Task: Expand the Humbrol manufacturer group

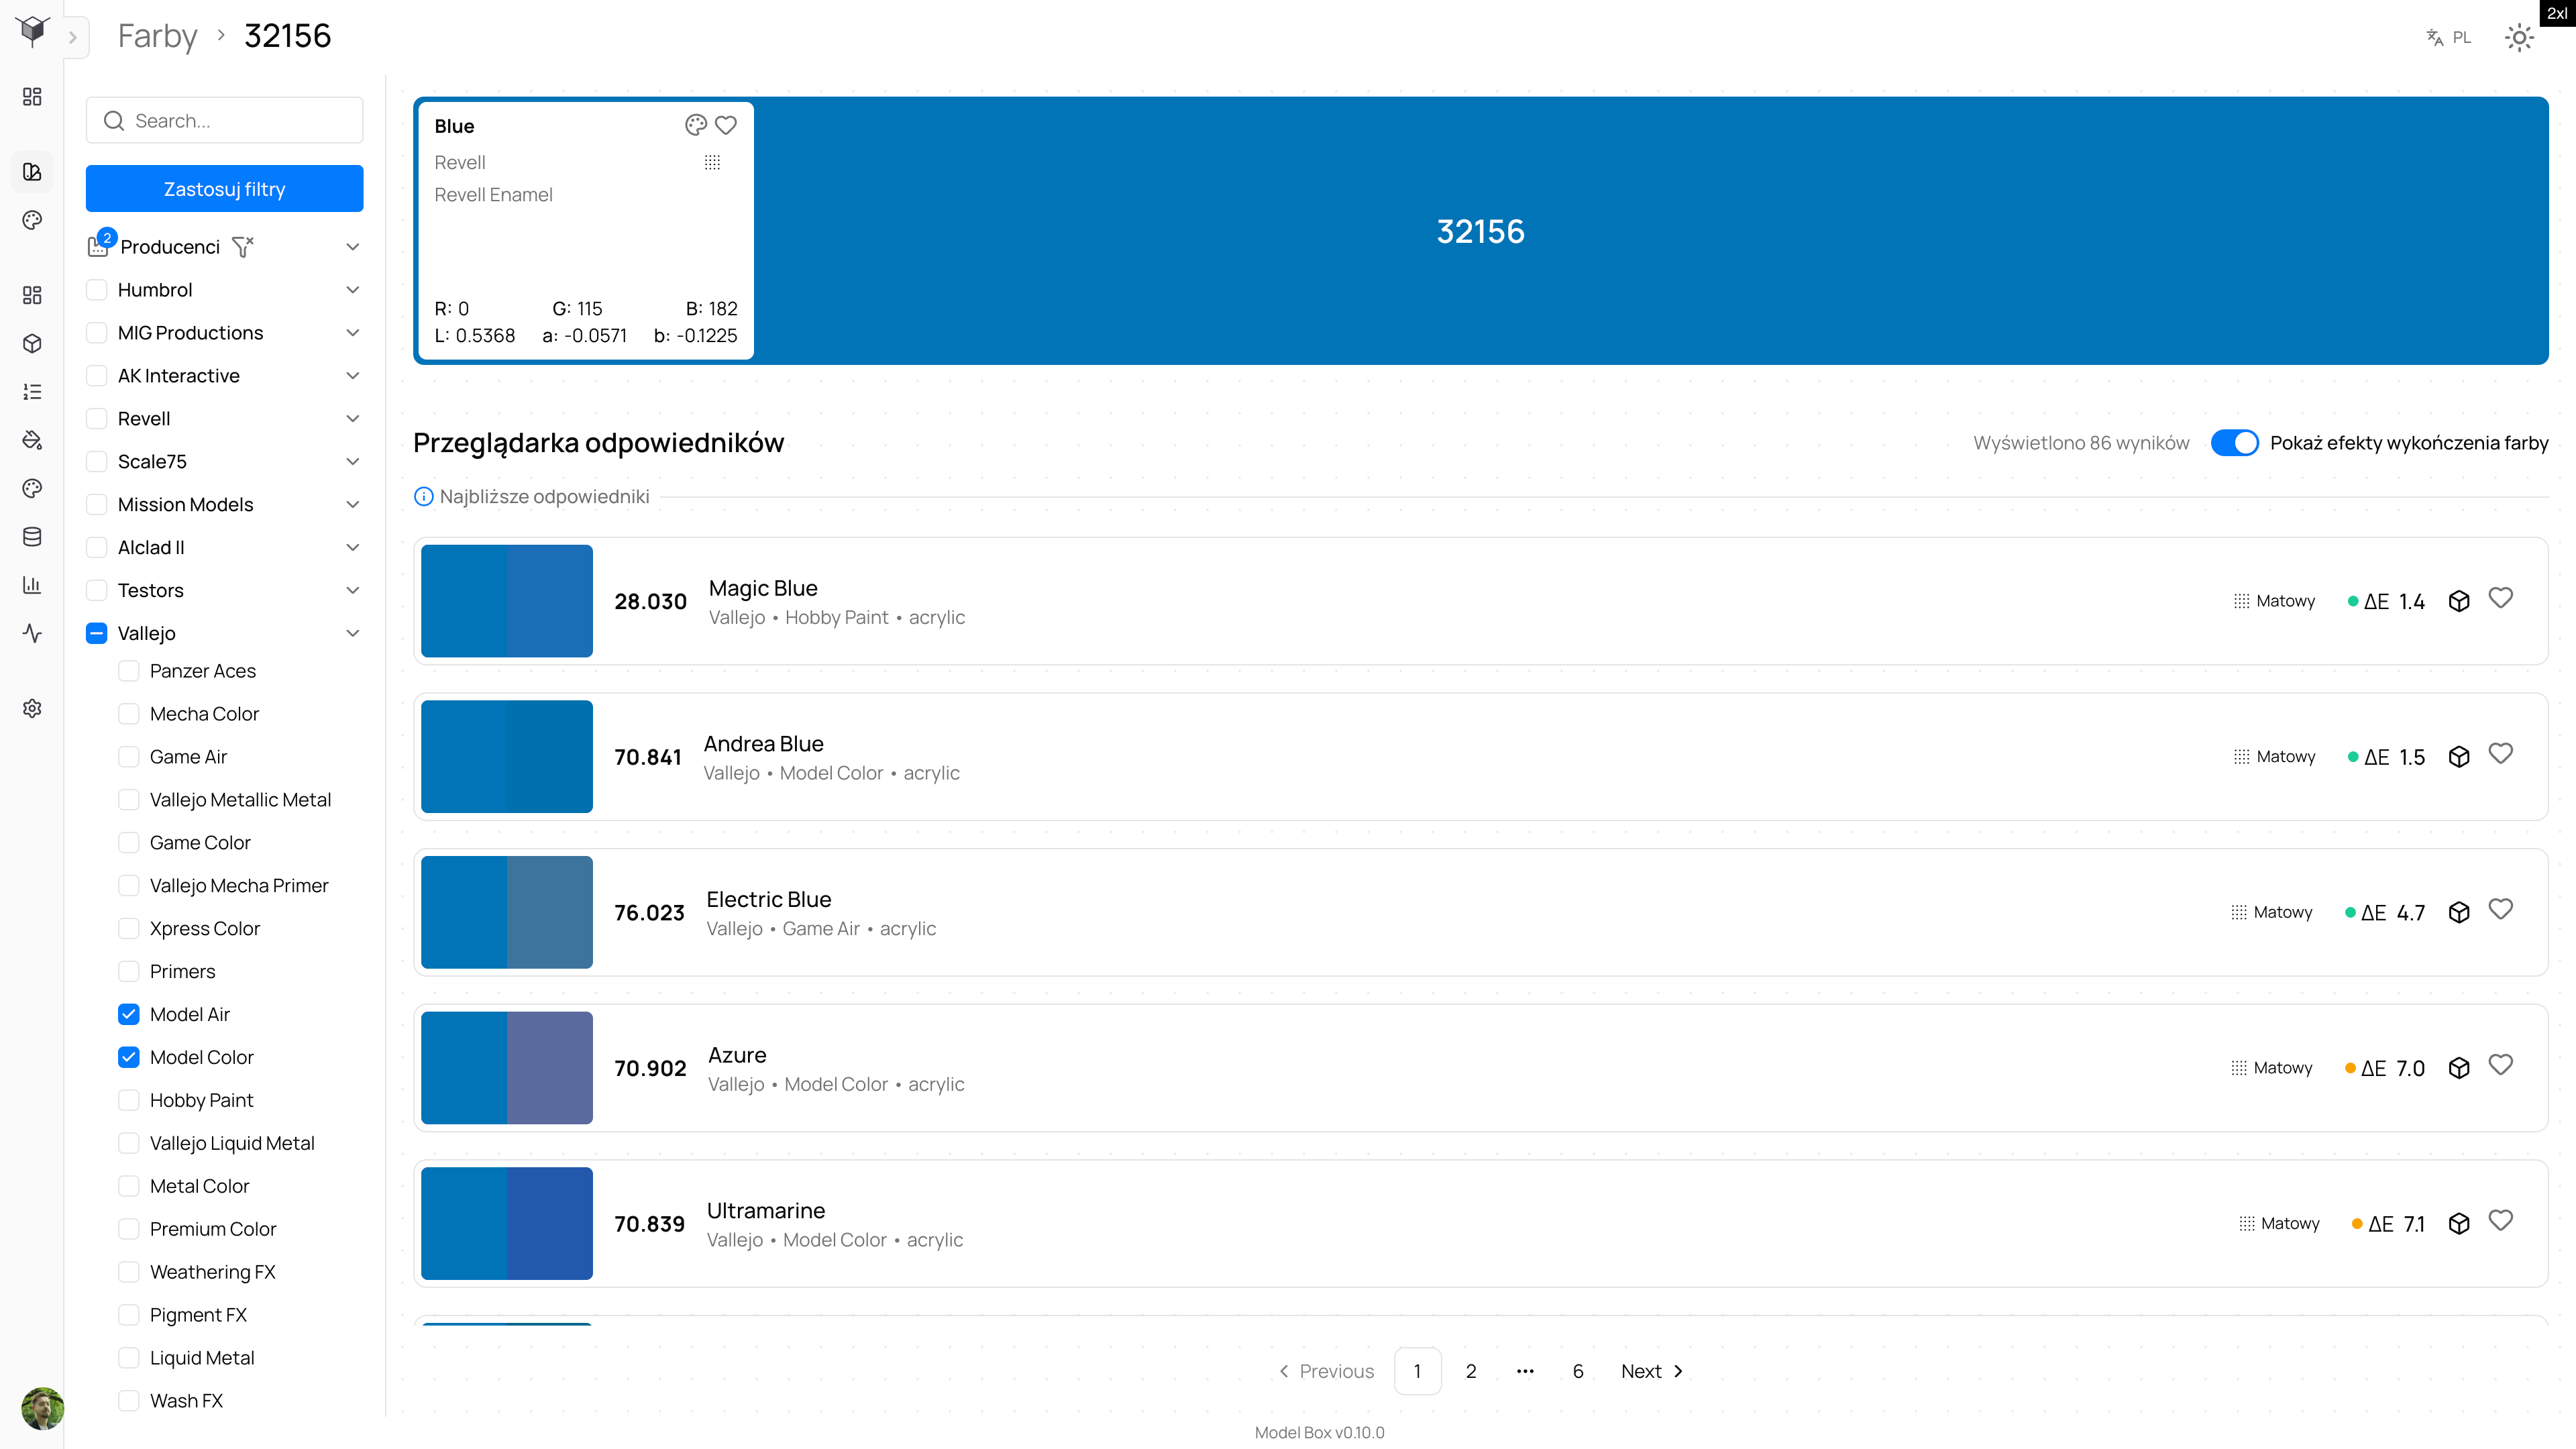Action: coord(352,290)
